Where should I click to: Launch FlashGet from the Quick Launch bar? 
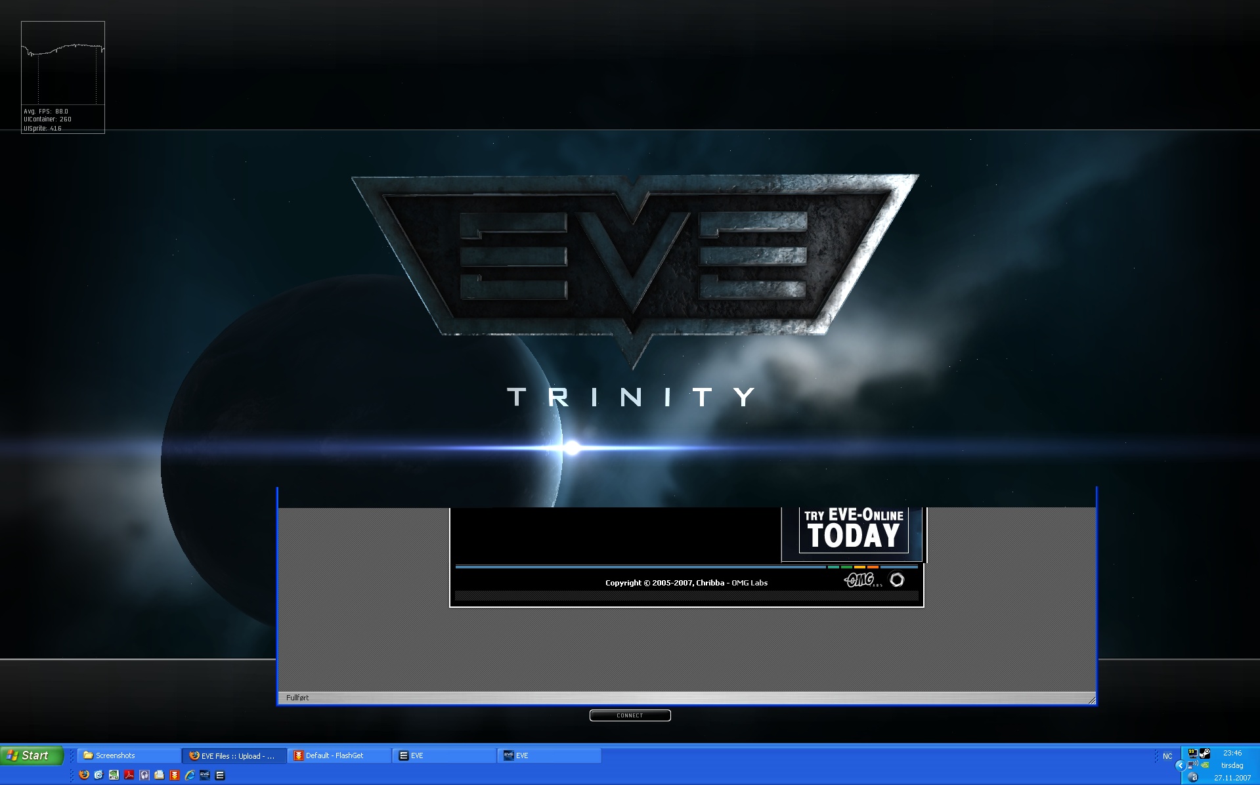click(x=175, y=775)
